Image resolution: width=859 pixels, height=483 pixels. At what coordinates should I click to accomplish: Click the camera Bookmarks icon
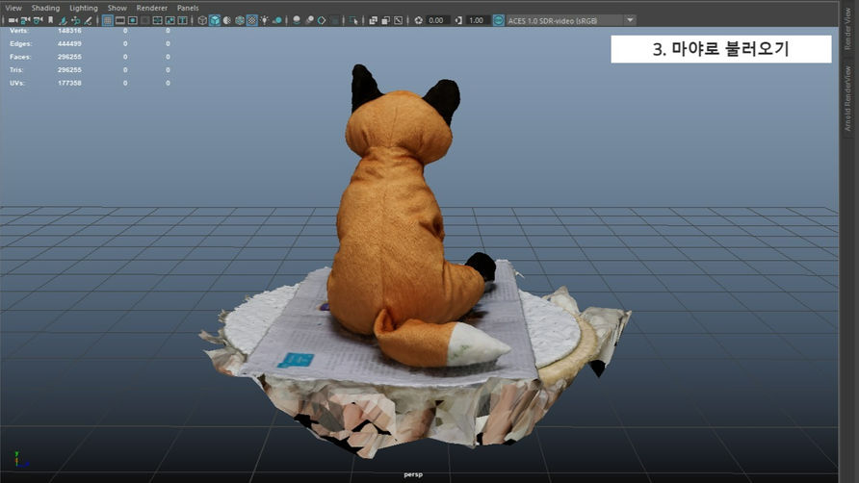pos(50,20)
